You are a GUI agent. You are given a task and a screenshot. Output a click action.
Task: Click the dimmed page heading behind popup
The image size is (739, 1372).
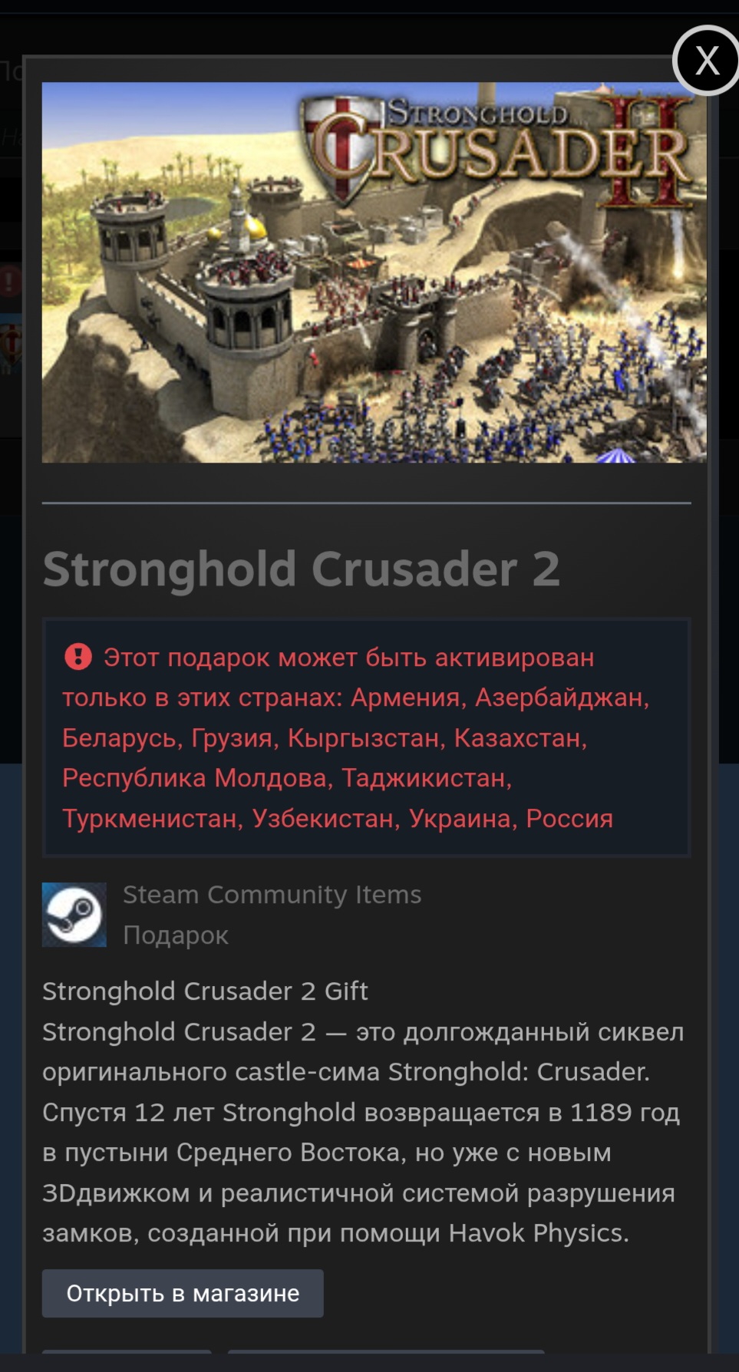11,71
